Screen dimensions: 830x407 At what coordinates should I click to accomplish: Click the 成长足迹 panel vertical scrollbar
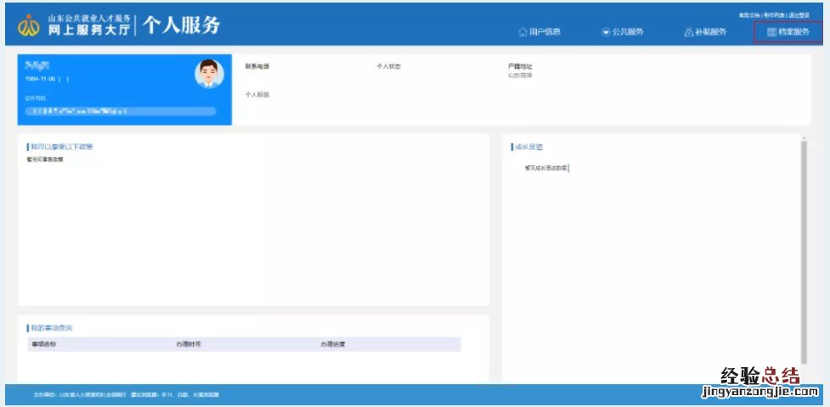(x=804, y=251)
